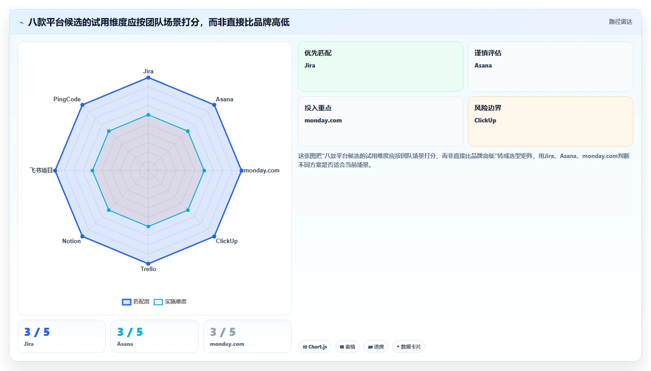The image size is (651, 371).
Task: Click the teal 实施难度 point on monday.com axis
Action: tap(204, 171)
